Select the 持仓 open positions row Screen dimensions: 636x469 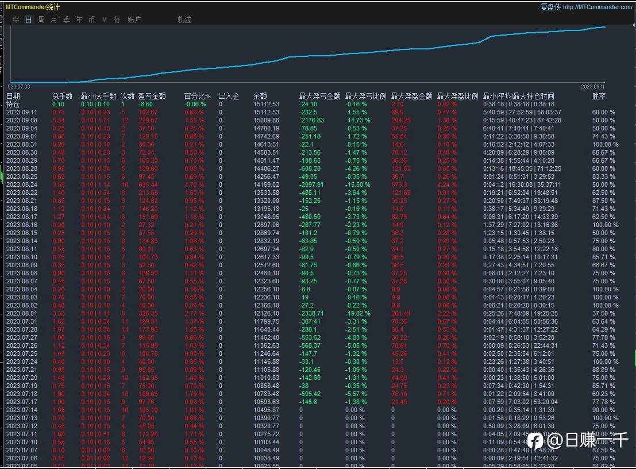13,104
